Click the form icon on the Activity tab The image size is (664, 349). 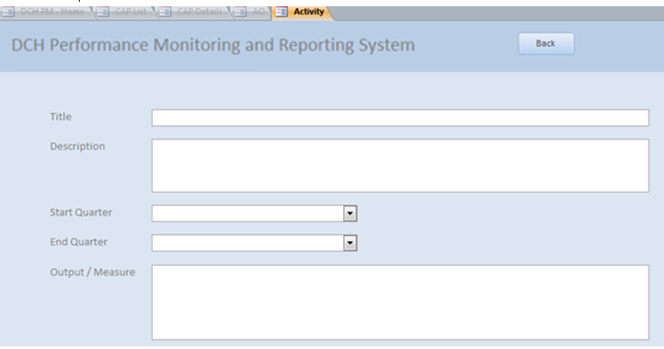pyautogui.click(x=281, y=12)
